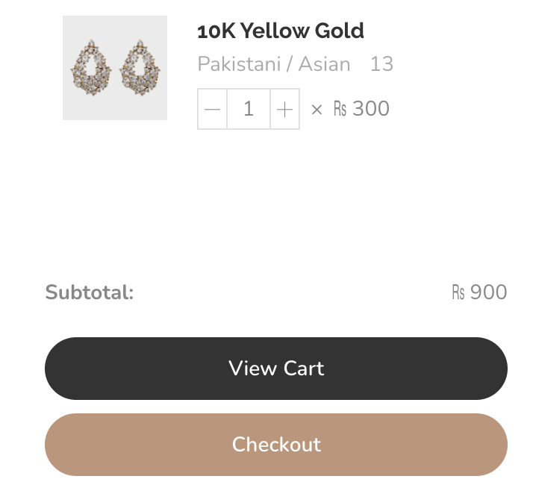Image resolution: width=533 pixels, height=479 pixels.
Task: Click the right earring in the thumbnail
Action: [x=140, y=68]
